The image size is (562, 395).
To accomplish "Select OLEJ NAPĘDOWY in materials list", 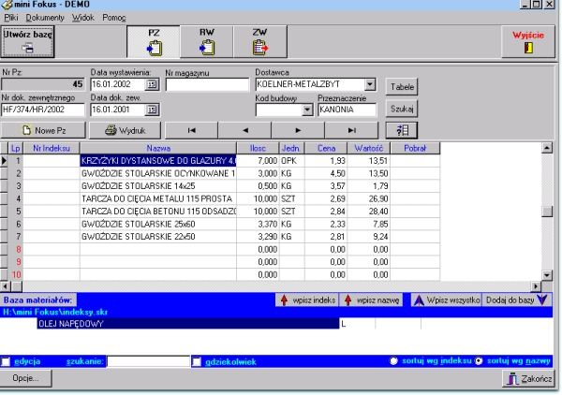I will pyautogui.click(x=188, y=324).
